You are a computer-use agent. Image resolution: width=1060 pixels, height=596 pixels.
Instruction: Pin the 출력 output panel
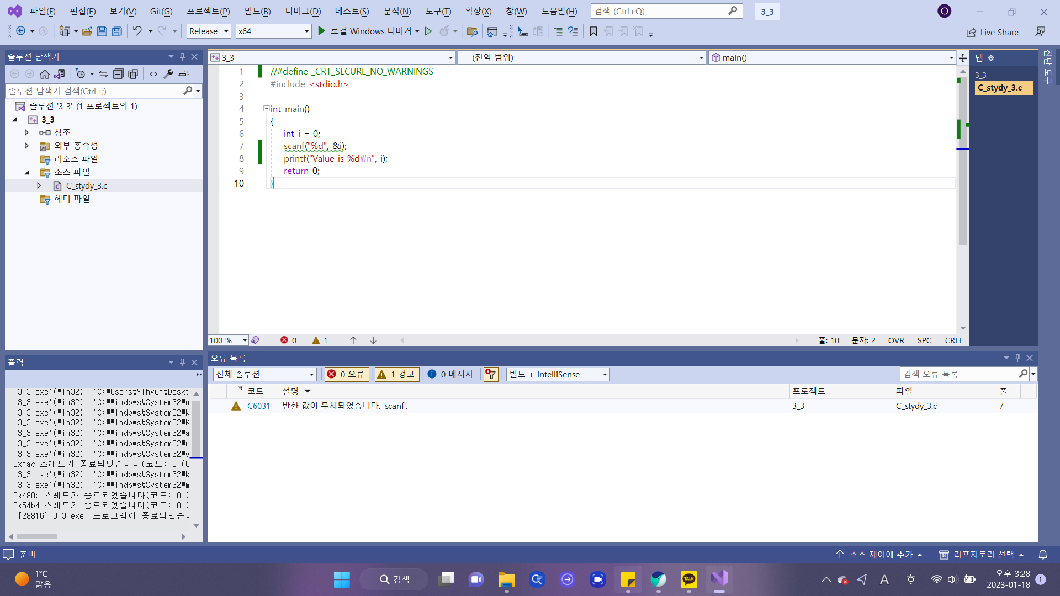pyautogui.click(x=182, y=362)
